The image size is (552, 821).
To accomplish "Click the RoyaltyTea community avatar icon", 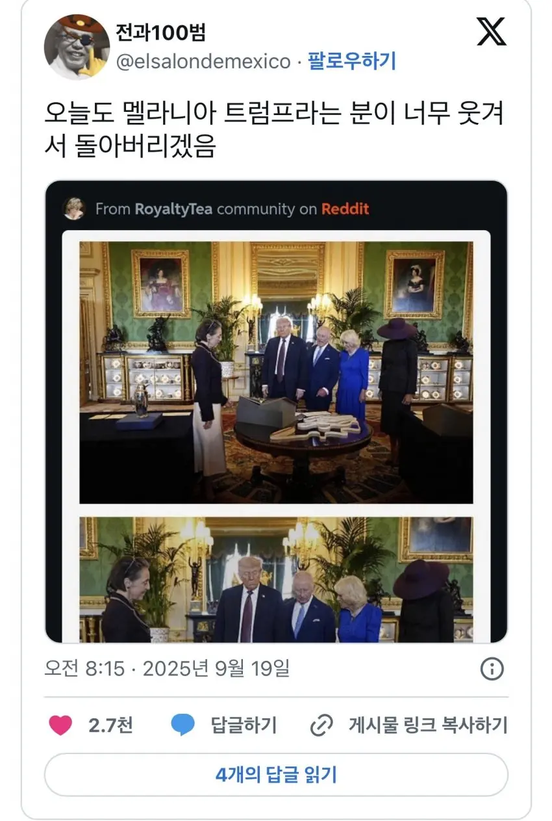I will tap(74, 209).
